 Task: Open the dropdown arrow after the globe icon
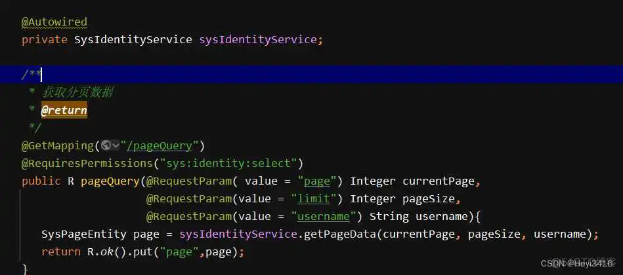click(x=115, y=145)
